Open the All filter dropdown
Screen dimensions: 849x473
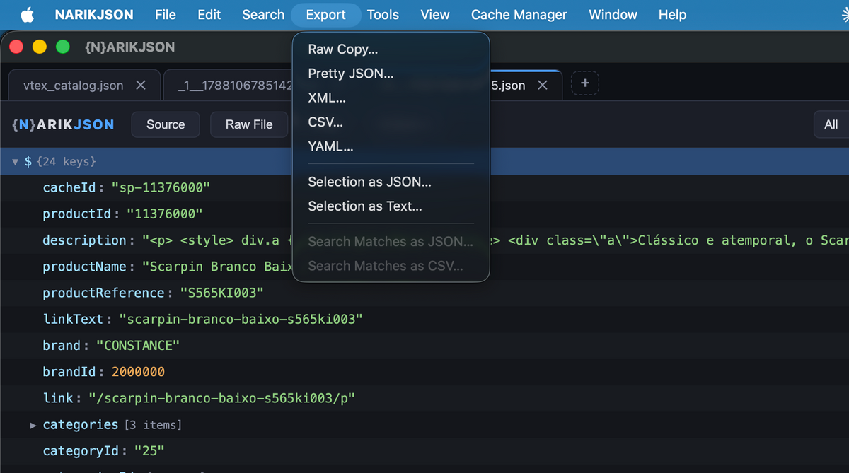(831, 124)
